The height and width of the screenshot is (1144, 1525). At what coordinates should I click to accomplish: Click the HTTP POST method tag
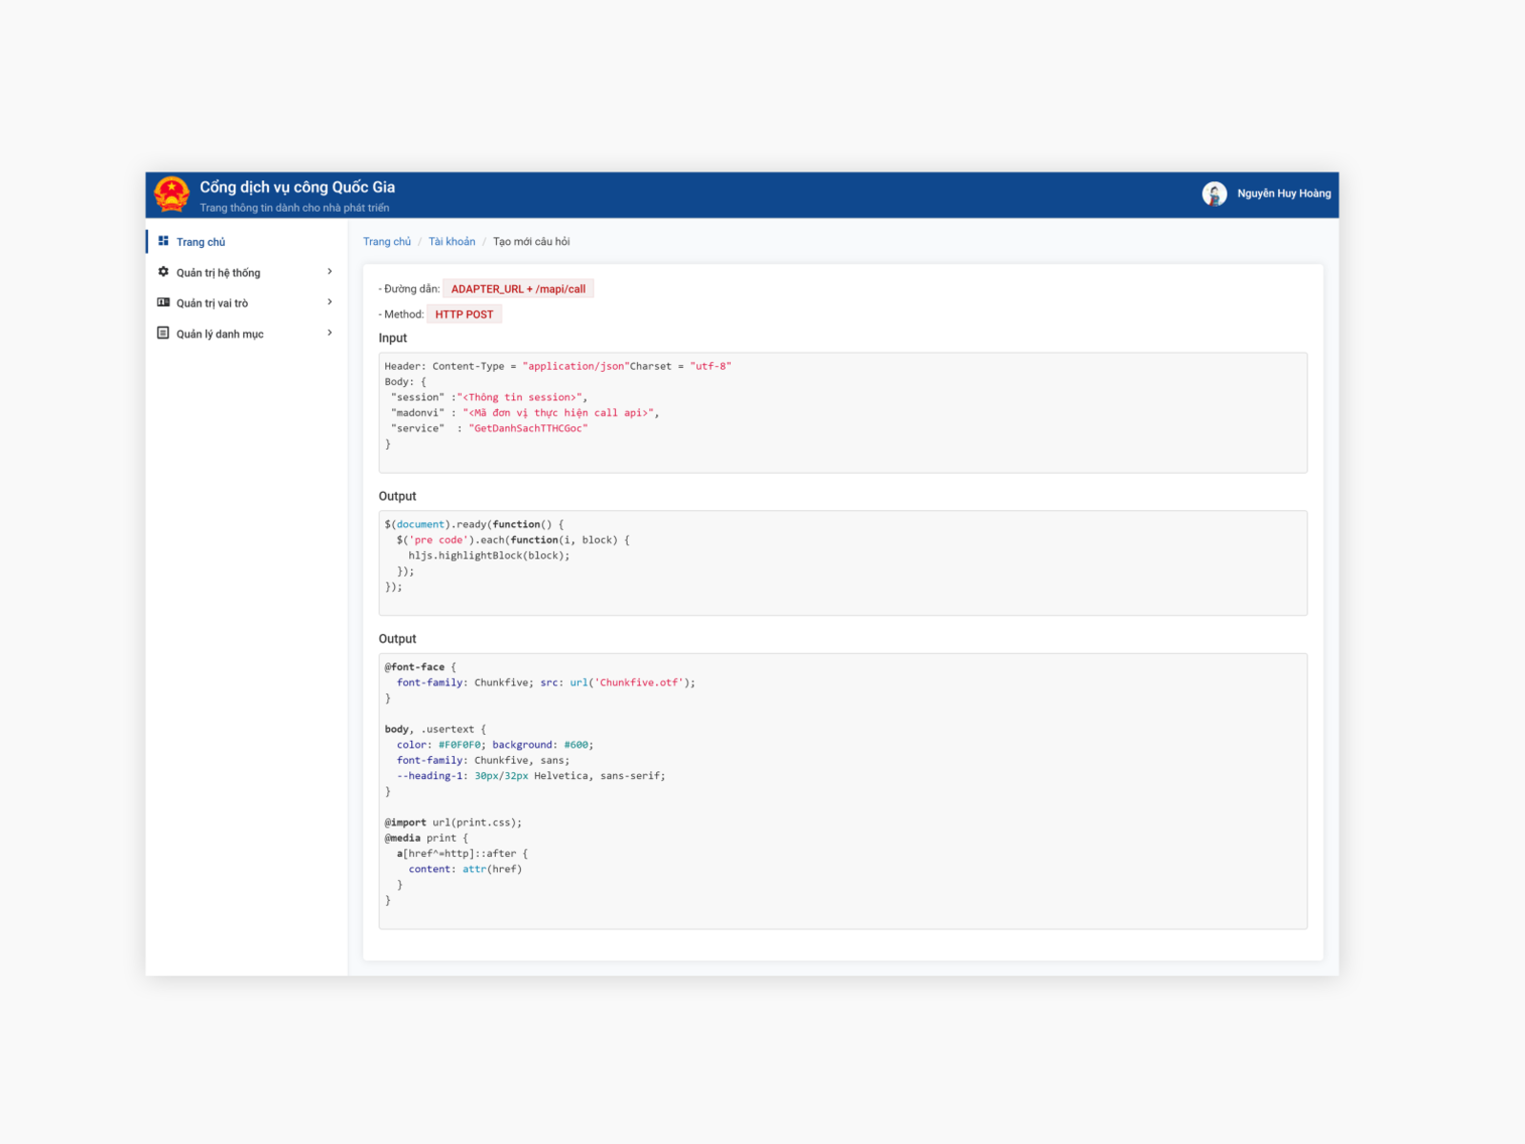click(464, 314)
